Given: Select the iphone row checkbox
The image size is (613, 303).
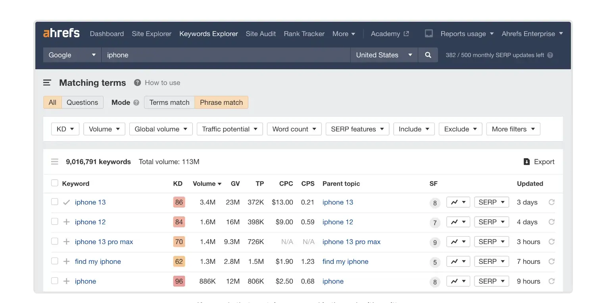Looking at the screenshot, I should coord(55,281).
